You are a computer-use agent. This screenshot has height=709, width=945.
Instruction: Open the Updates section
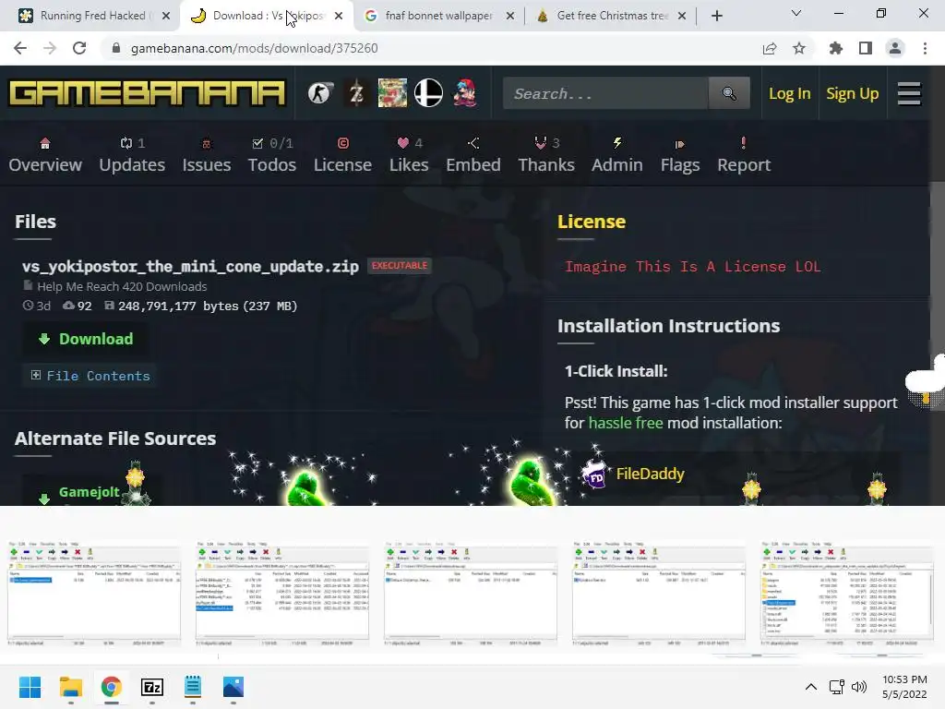pos(132,155)
